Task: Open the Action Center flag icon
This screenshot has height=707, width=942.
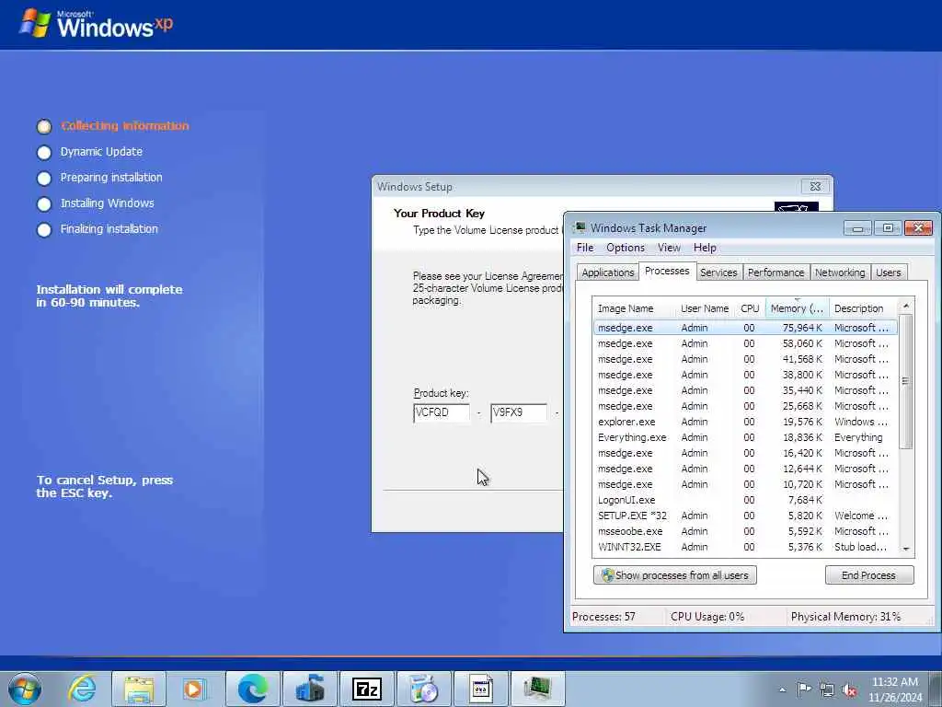Action: click(x=804, y=689)
